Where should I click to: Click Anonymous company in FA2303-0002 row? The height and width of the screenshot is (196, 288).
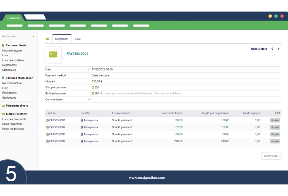[90, 127]
